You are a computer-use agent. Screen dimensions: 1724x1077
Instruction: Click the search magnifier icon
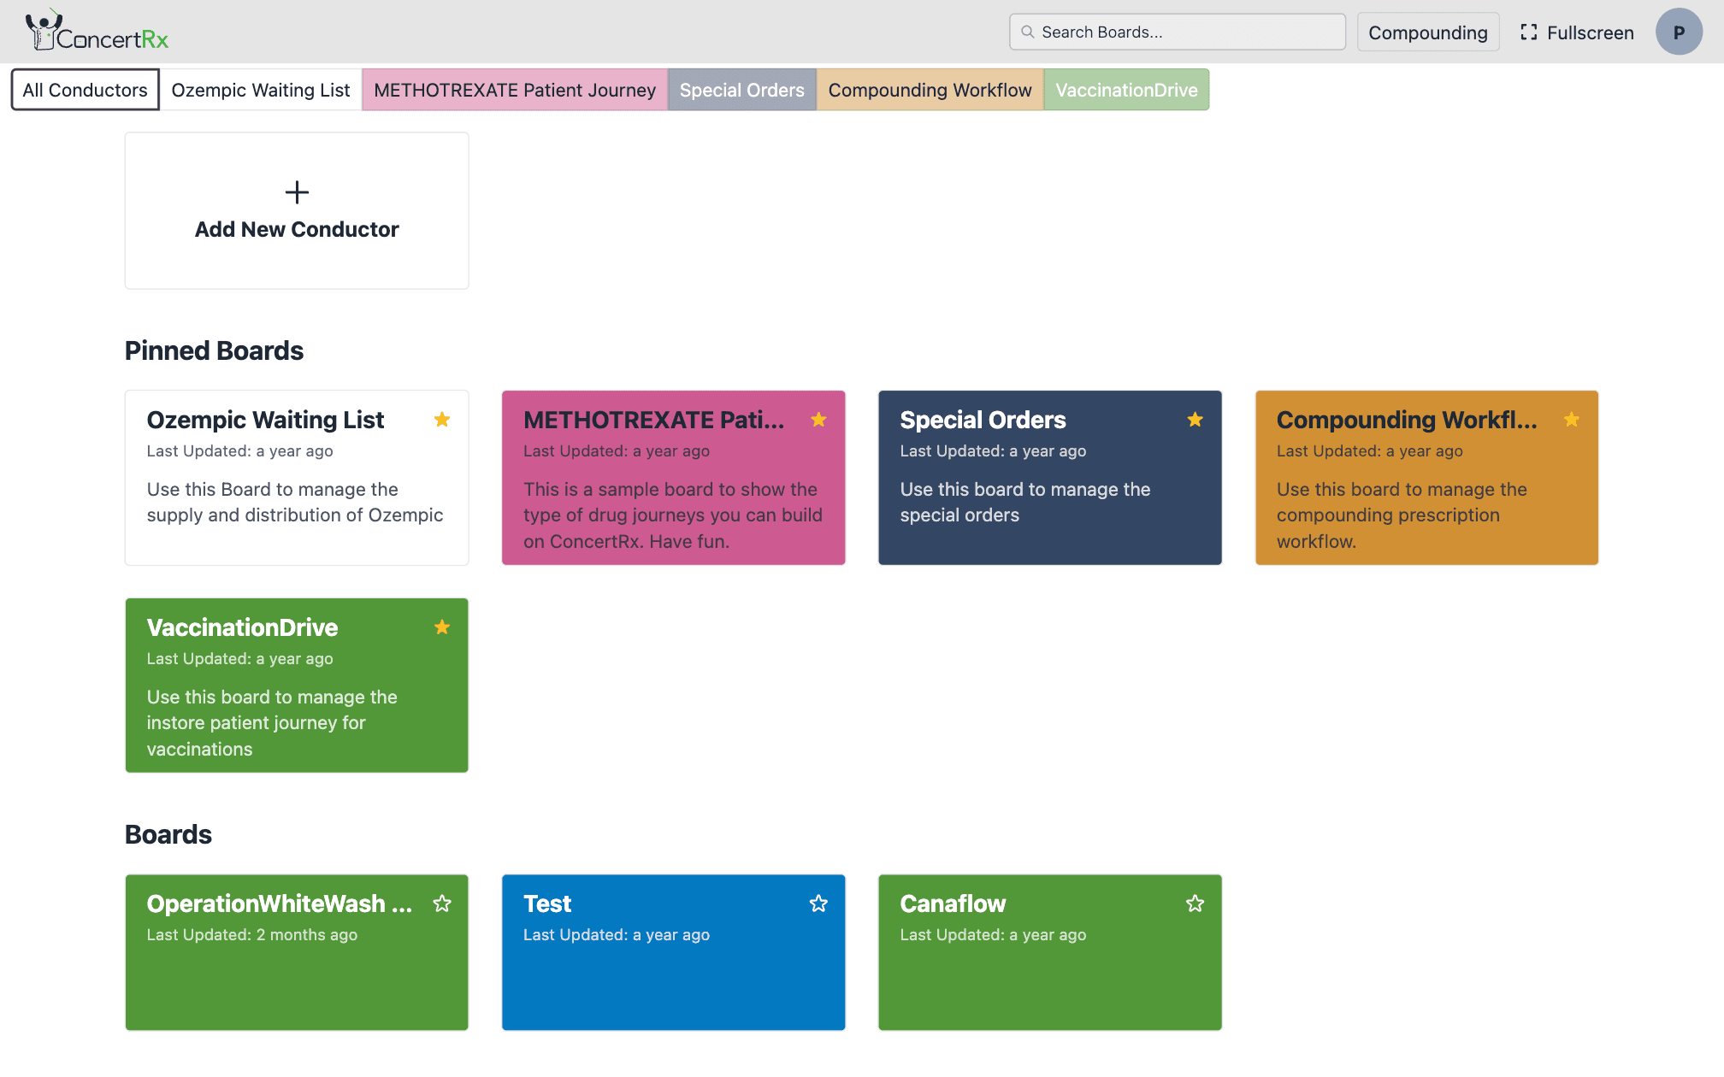tap(1028, 32)
